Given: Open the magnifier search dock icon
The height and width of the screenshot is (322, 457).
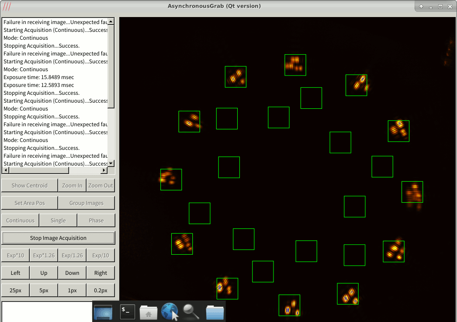Looking at the screenshot, I should [191, 312].
